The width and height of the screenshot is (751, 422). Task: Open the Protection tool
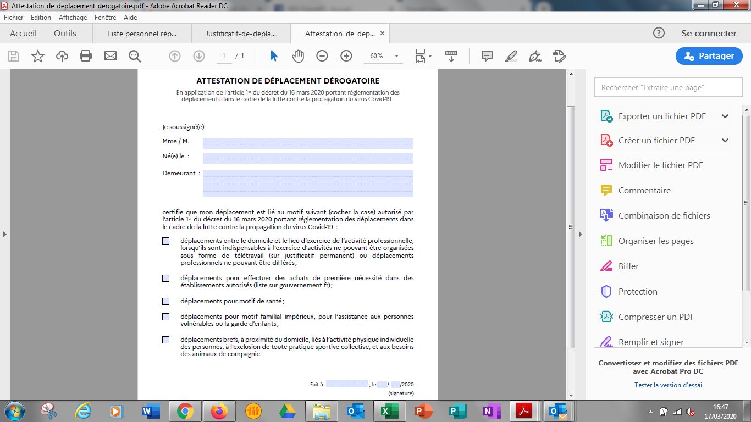pos(638,292)
